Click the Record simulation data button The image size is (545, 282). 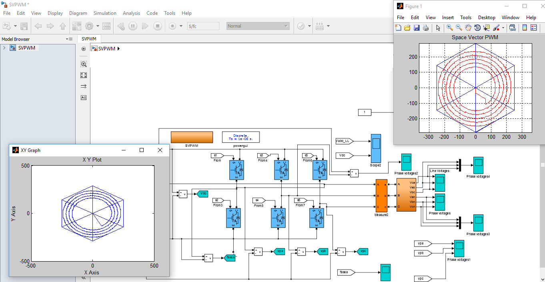pyautogui.click(x=172, y=26)
